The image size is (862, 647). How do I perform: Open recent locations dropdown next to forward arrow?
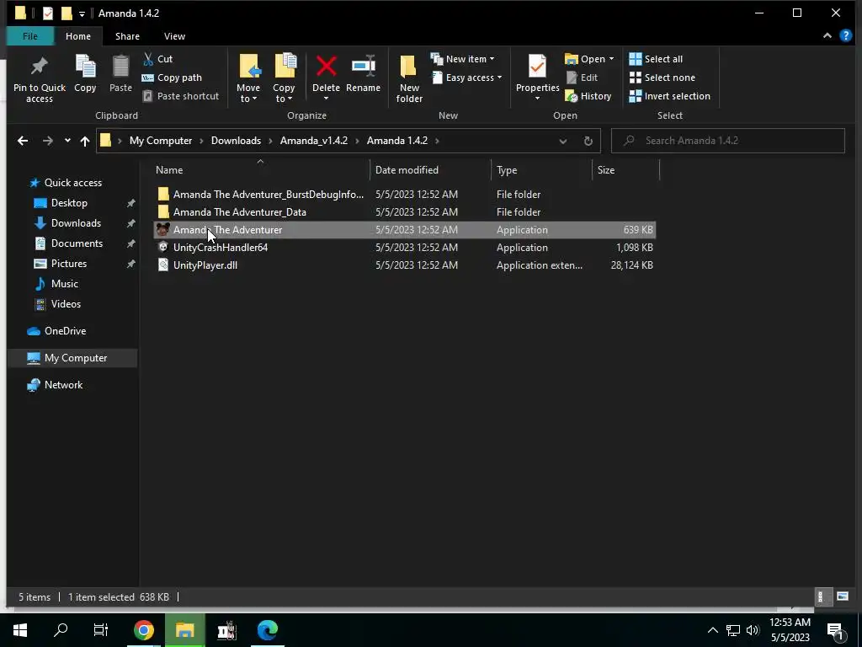(67, 141)
